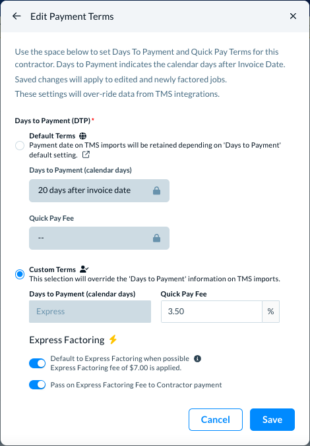The height and width of the screenshot is (446, 310).
Task: Click the lightning bolt next to Express Factoring
Action: point(113,339)
